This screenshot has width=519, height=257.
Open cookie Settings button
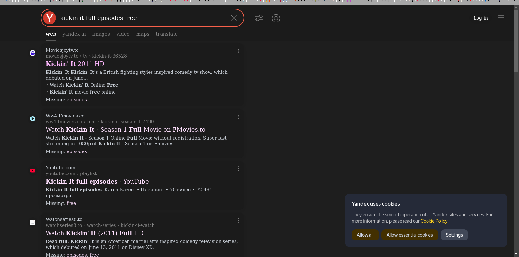pos(454,235)
